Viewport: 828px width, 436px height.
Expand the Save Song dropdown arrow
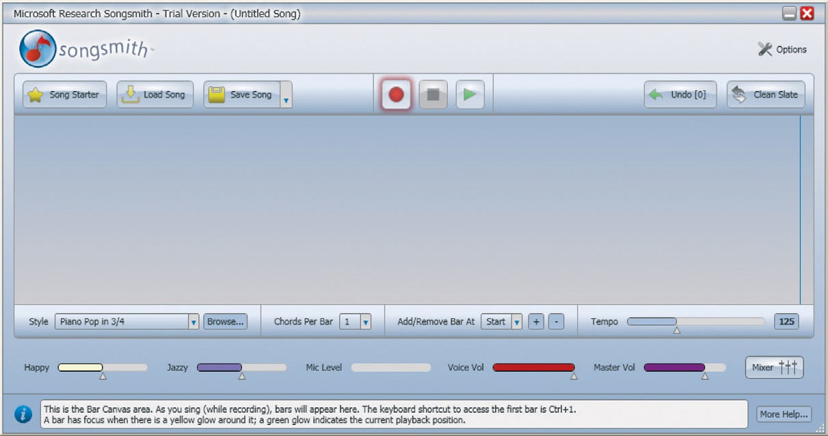286,94
